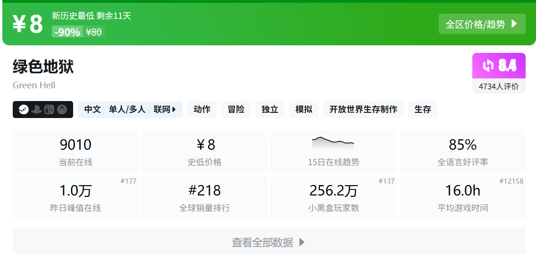Click the #137 rank label

386,181
